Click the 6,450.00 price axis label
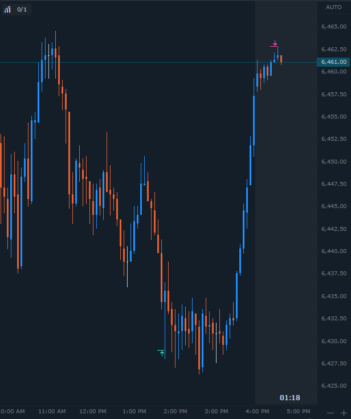Image resolution: width=351 pixels, height=419 pixels. pyautogui.click(x=334, y=162)
